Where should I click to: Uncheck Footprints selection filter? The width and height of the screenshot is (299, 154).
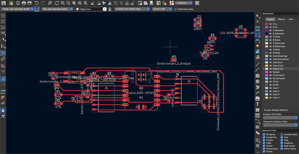[264, 138]
